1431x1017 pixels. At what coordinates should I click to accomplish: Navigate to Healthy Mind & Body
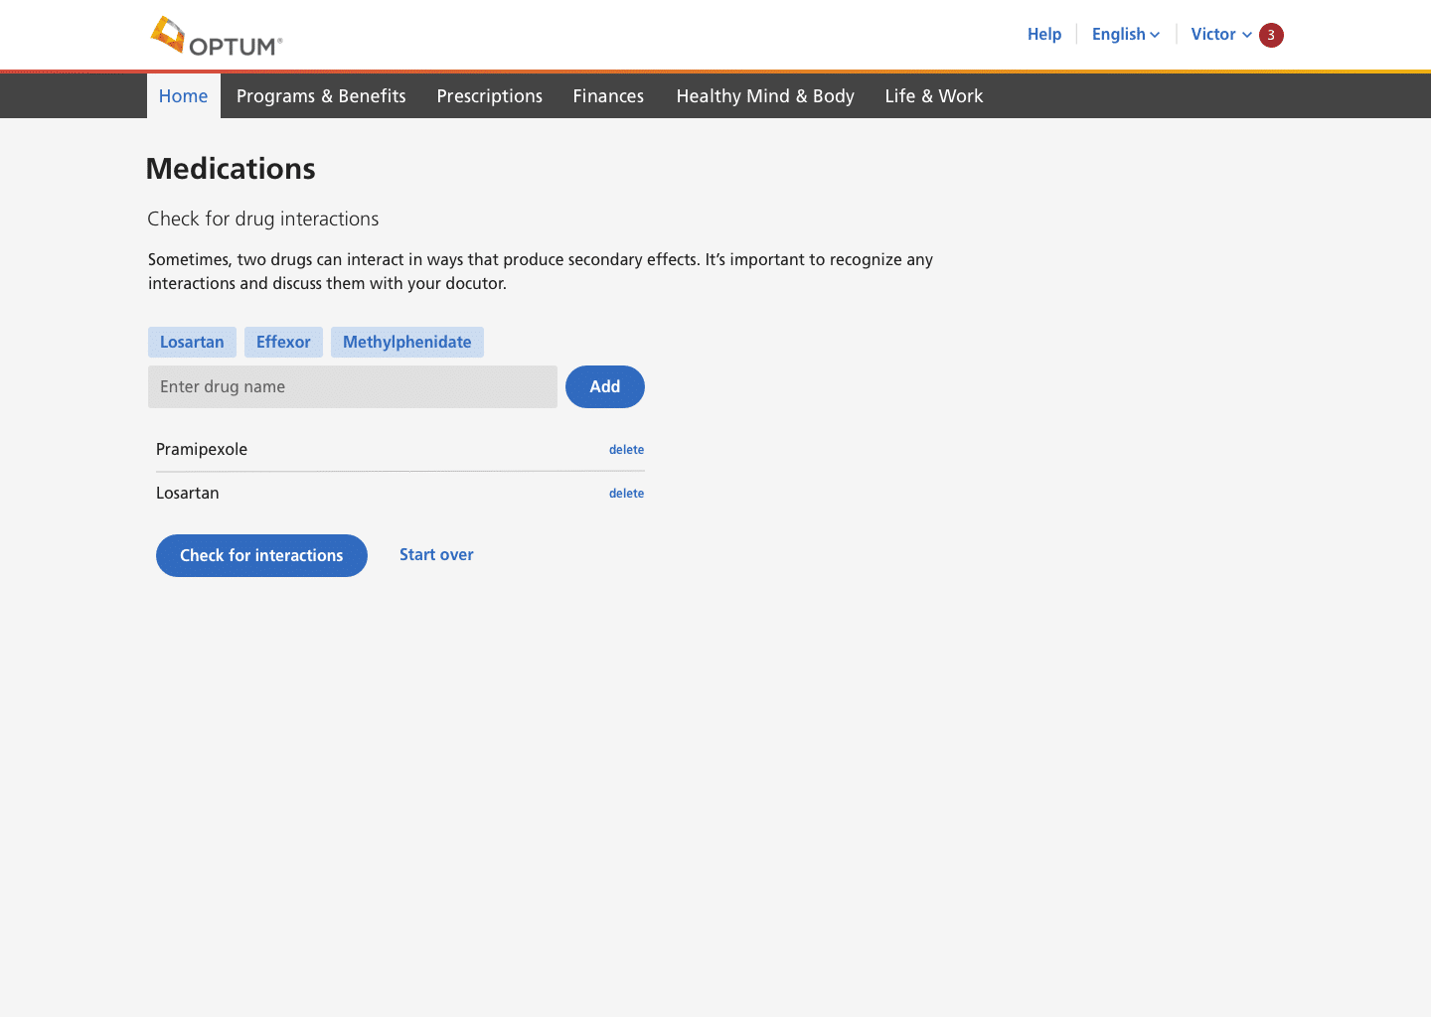tap(765, 96)
